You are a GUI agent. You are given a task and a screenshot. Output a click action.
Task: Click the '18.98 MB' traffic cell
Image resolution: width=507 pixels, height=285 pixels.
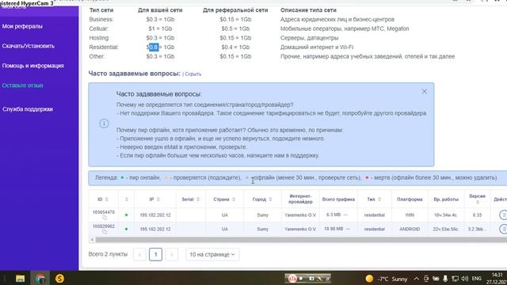(334, 229)
